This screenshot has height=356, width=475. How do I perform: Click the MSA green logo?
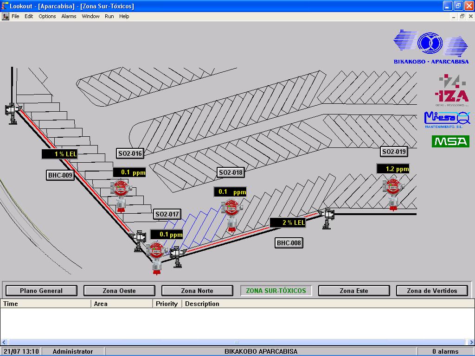pyautogui.click(x=450, y=141)
